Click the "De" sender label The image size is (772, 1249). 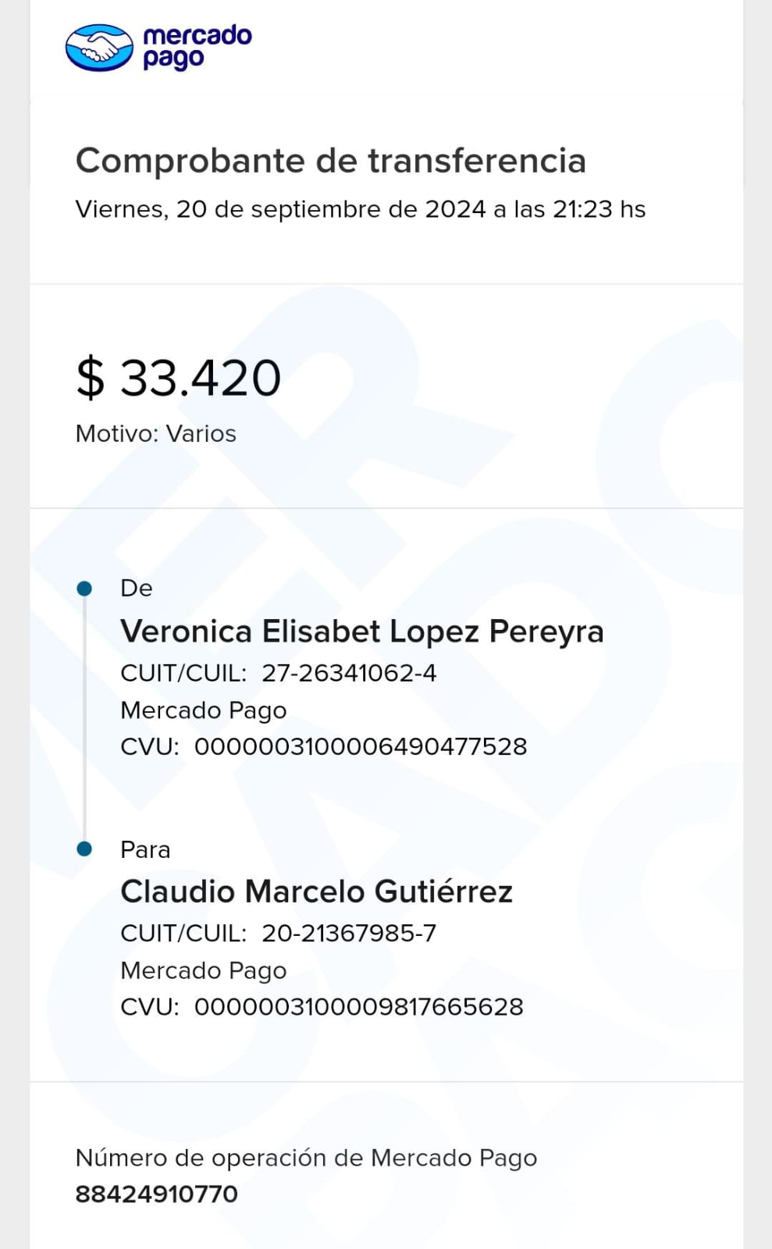click(136, 589)
